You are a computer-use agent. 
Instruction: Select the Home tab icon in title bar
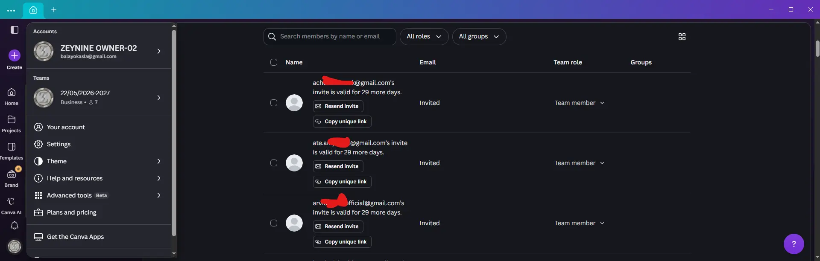(33, 10)
